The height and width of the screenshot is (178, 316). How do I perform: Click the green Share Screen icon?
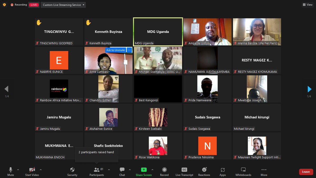[144, 170]
